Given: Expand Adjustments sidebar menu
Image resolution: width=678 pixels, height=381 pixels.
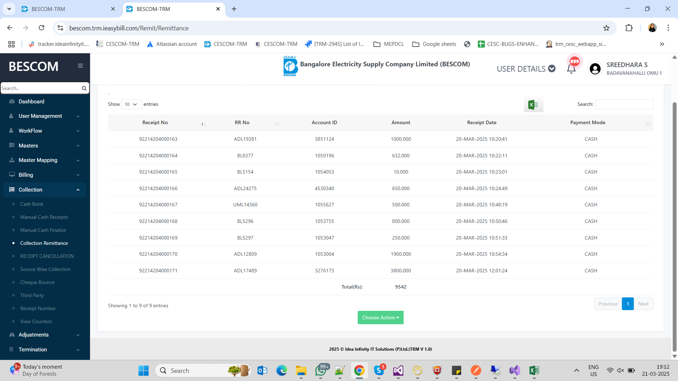Looking at the screenshot, I should [45, 335].
